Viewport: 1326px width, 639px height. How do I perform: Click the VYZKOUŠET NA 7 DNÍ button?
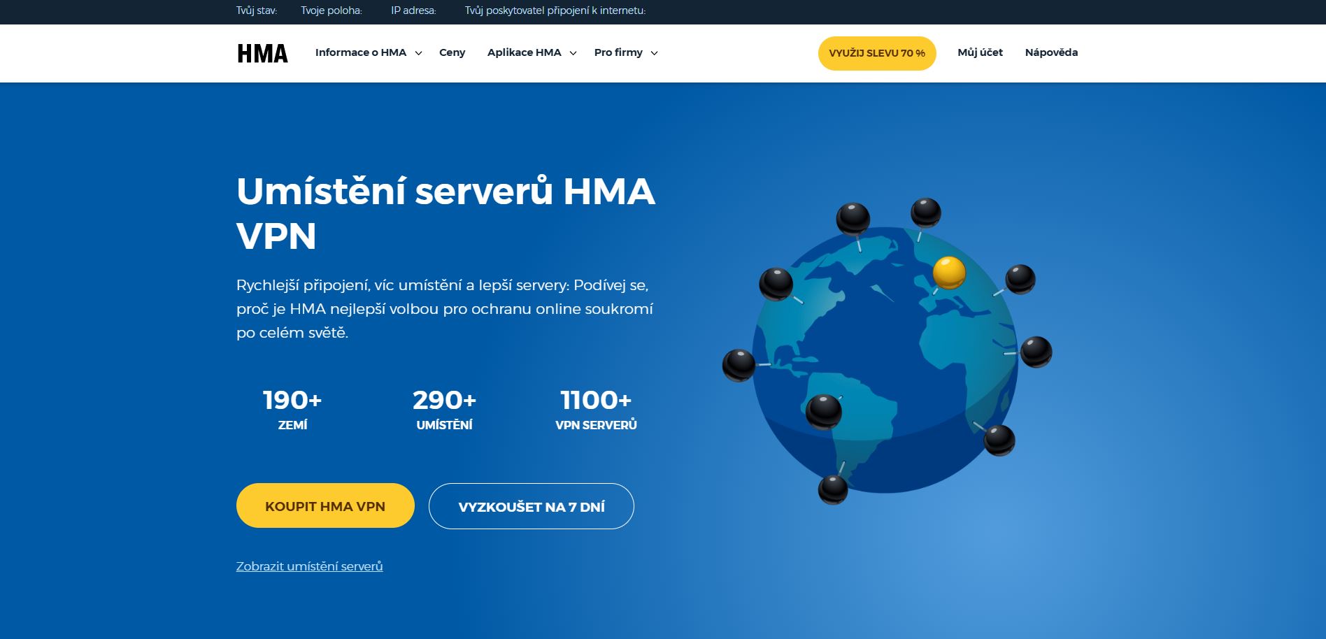pyautogui.click(x=532, y=506)
